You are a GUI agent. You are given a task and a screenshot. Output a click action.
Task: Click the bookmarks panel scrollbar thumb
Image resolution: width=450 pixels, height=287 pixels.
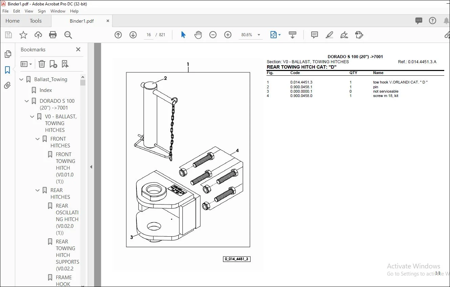tap(83, 82)
